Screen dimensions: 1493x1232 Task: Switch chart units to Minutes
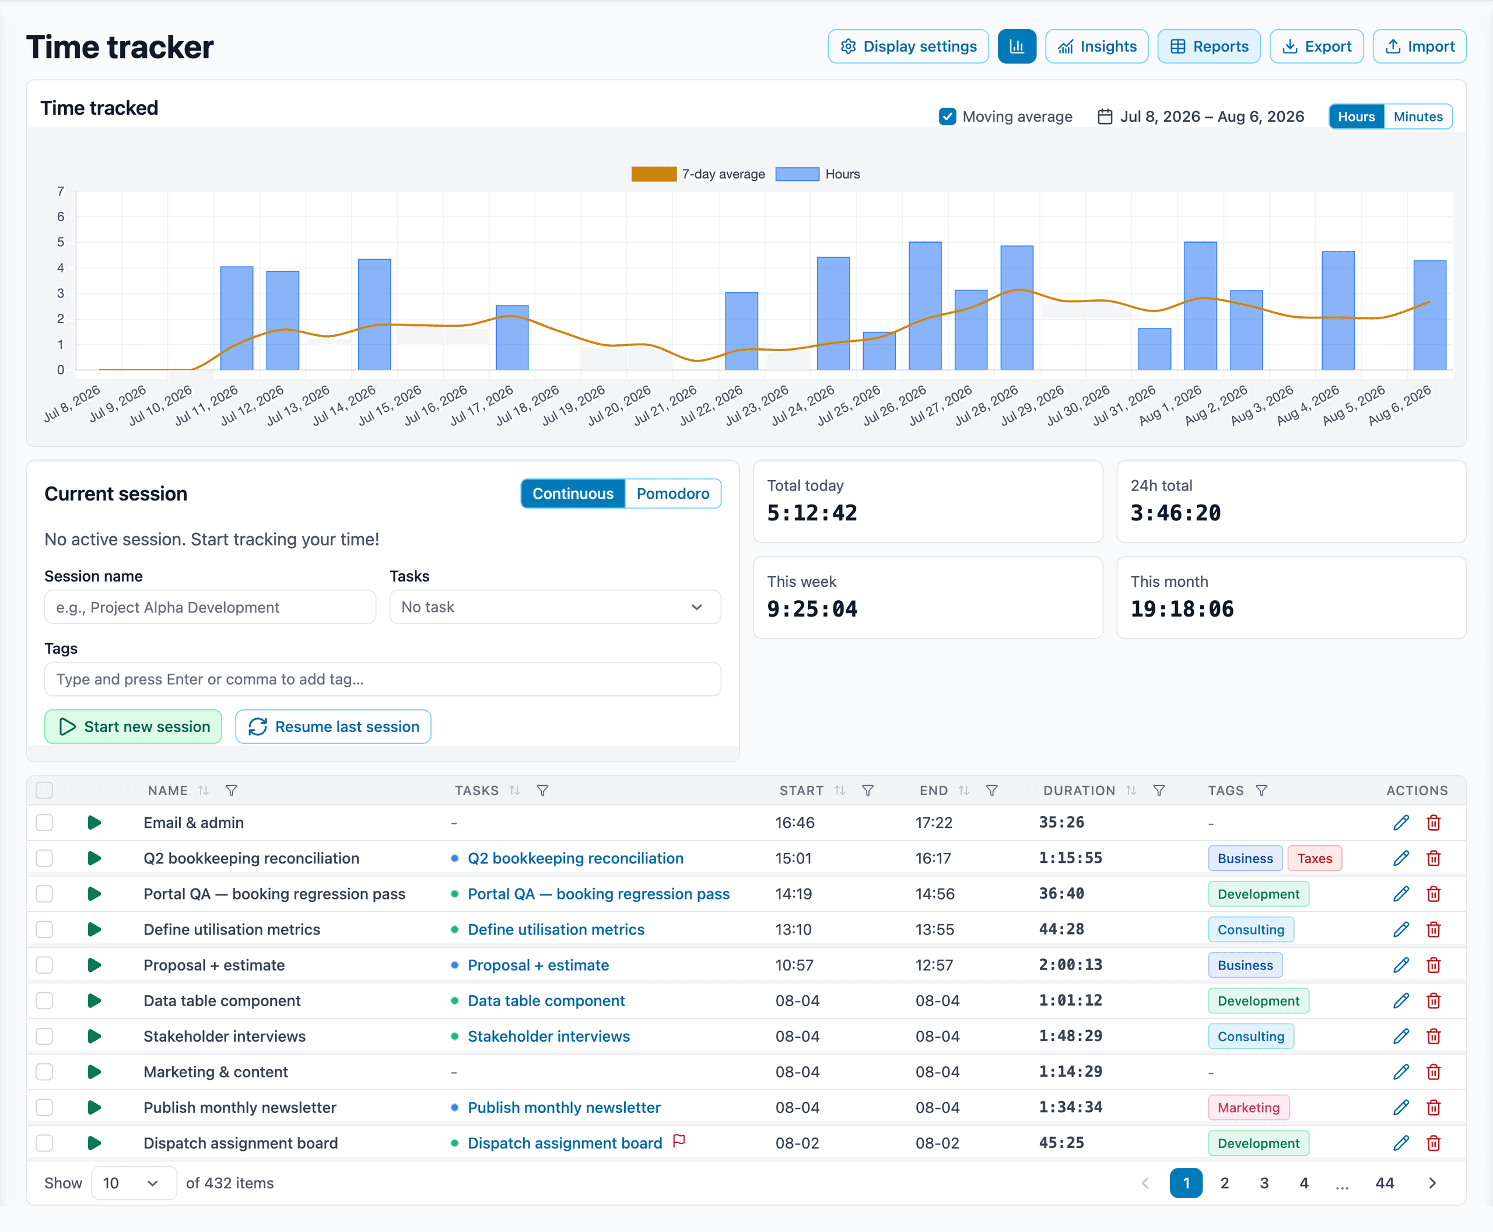[1418, 117]
